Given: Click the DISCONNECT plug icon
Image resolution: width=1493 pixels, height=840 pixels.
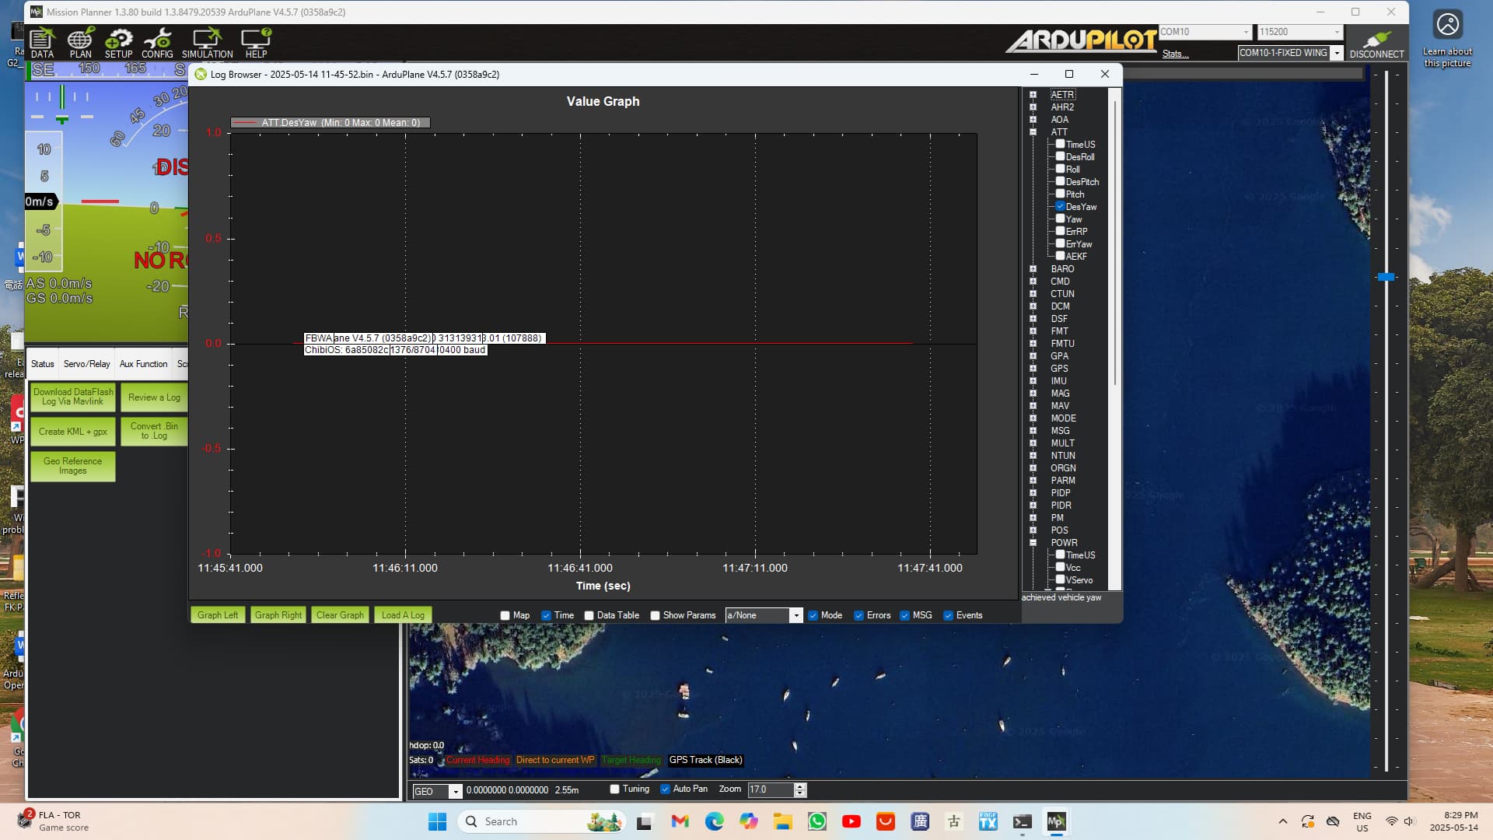Looking at the screenshot, I should click(x=1376, y=43).
